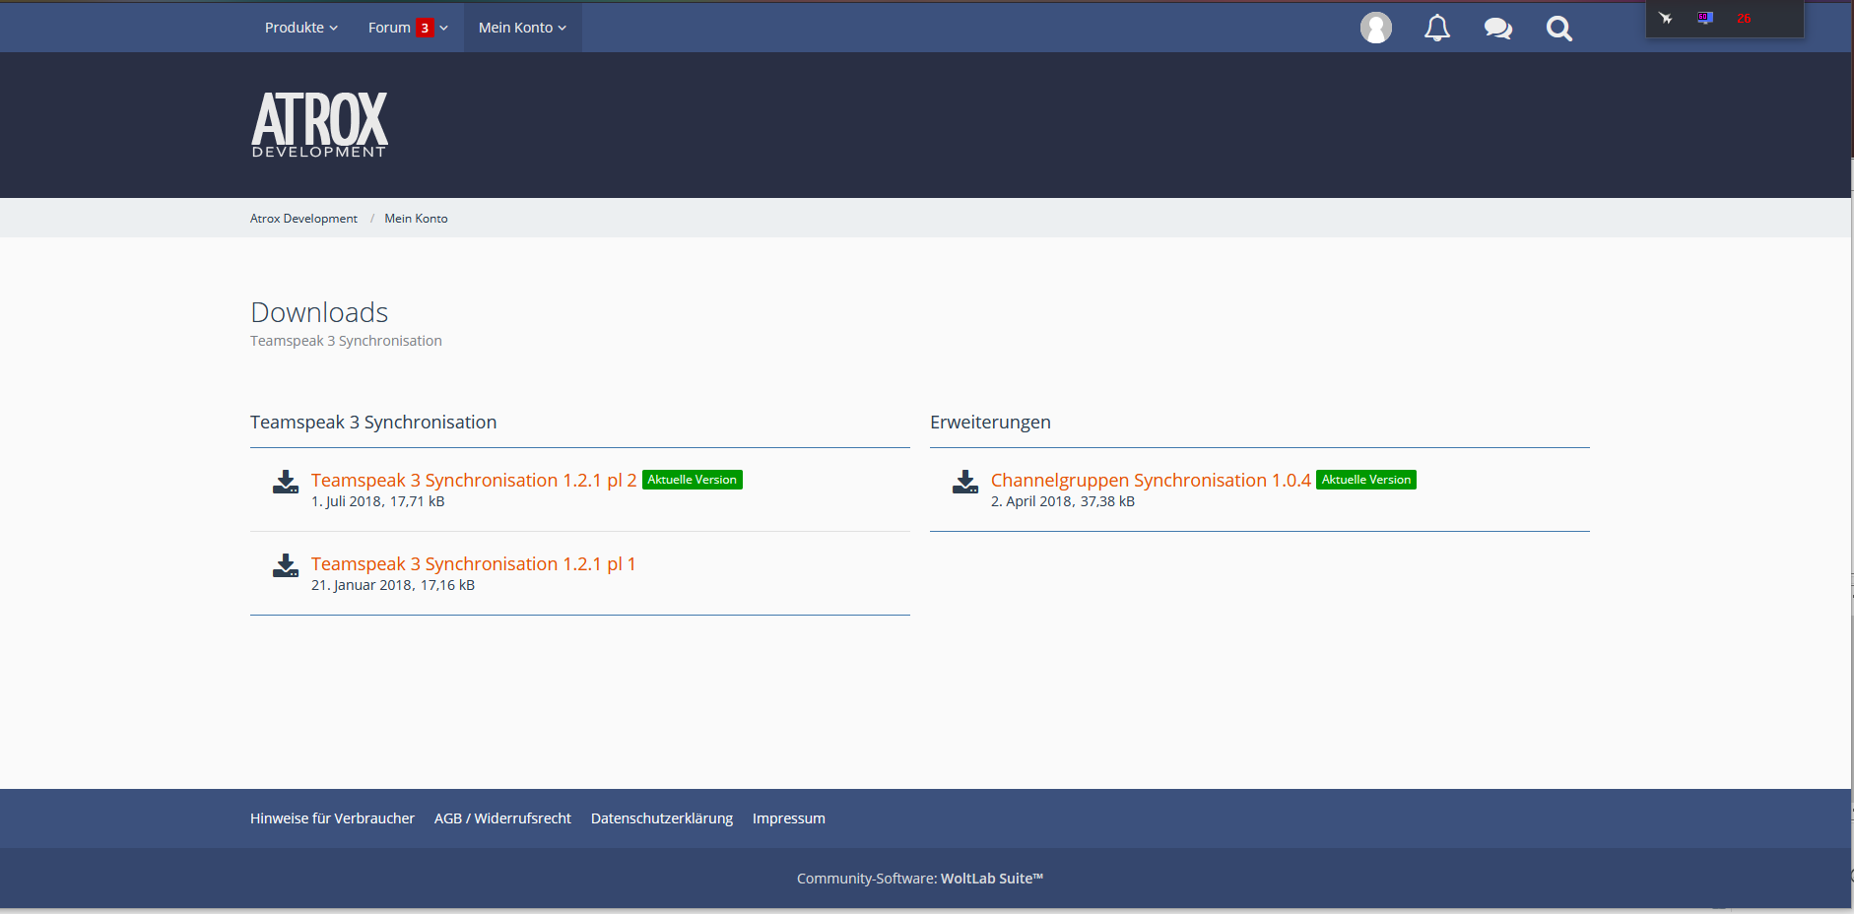Expand the Mein Konto dropdown
The height and width of the screenshot is (914, 1854).
point(522,28)
